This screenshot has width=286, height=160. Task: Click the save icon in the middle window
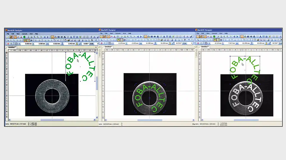coord(165,40)
